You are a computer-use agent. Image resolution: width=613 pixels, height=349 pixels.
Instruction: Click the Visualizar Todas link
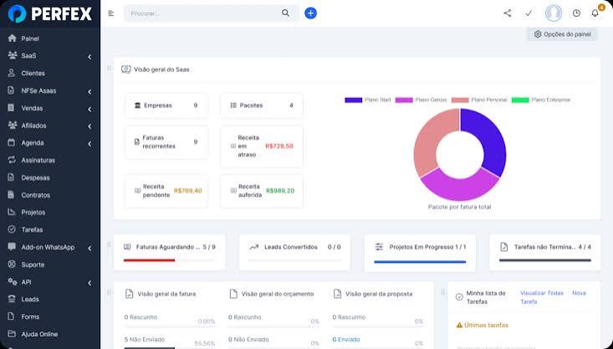coord(542,293)
